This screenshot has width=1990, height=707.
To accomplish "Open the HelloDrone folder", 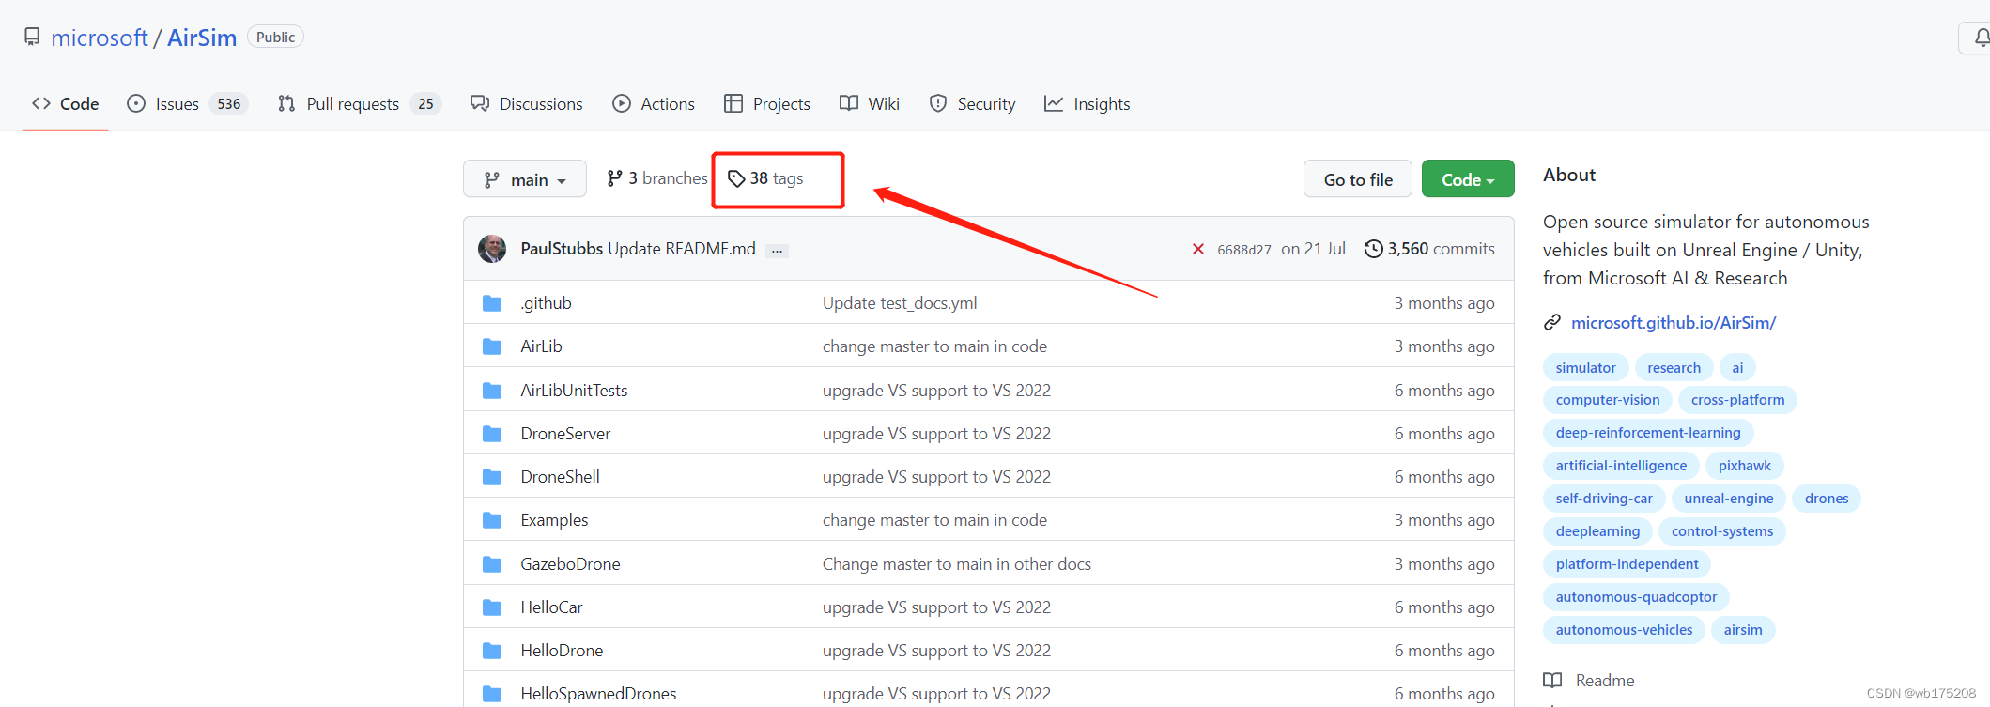I will click(562, 651).
